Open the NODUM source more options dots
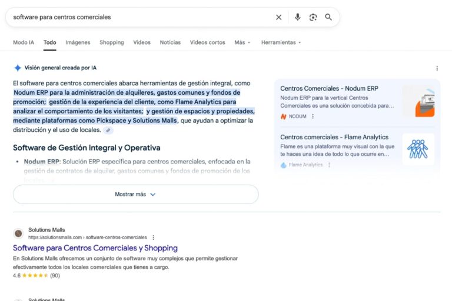 point(313,116)
